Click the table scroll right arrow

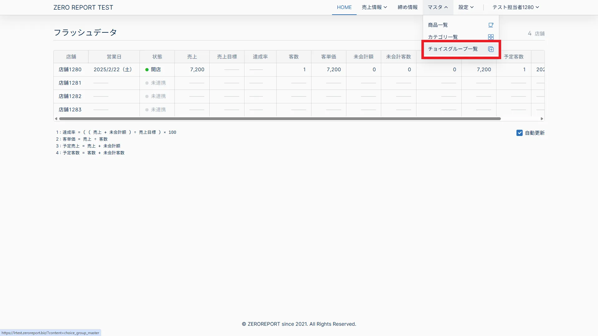point(542,119)
